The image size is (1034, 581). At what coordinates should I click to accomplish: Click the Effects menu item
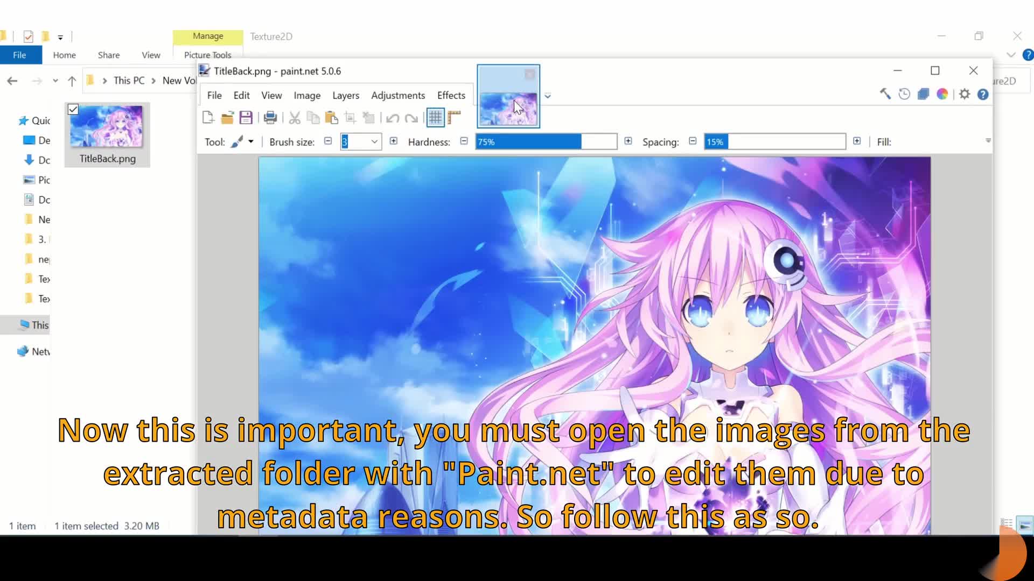pyautogui.click(x=451, y=95)
